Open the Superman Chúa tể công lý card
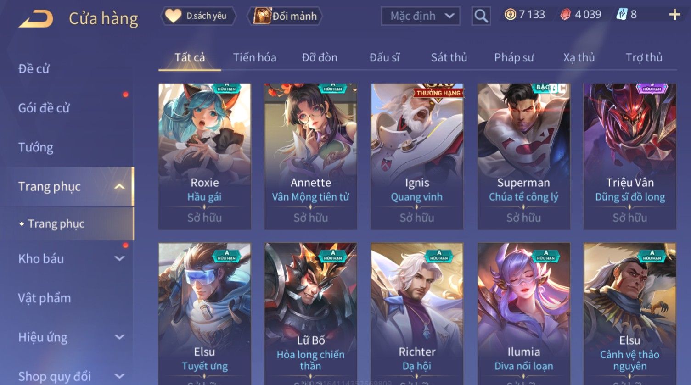691x385 pixels. pos(523,156)
